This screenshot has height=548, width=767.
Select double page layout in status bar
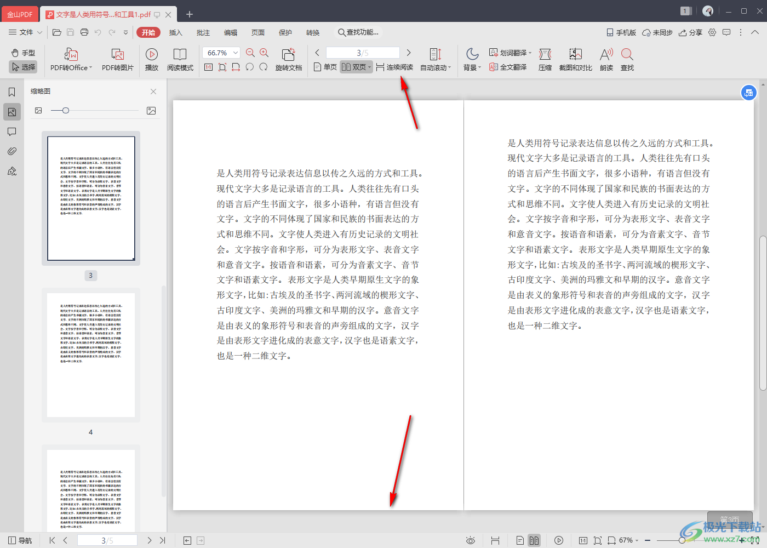(534, 540)
